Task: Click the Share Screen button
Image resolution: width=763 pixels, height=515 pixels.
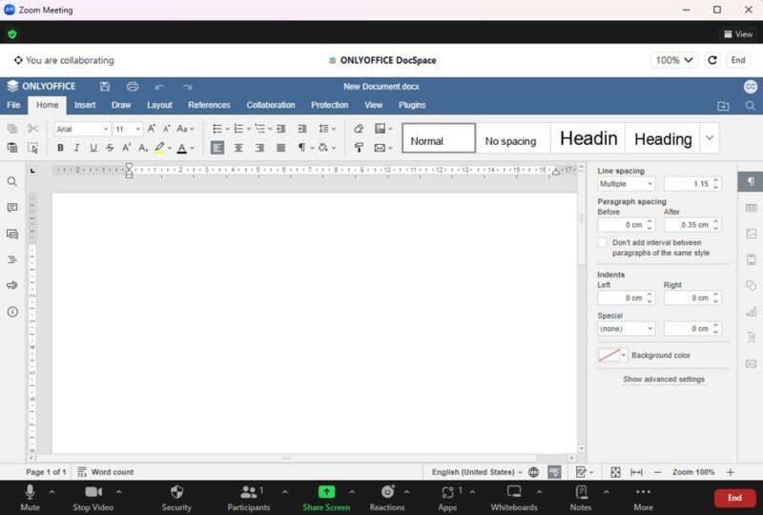Action: 326,498
